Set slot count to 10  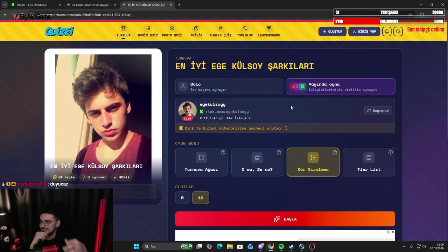201,198
